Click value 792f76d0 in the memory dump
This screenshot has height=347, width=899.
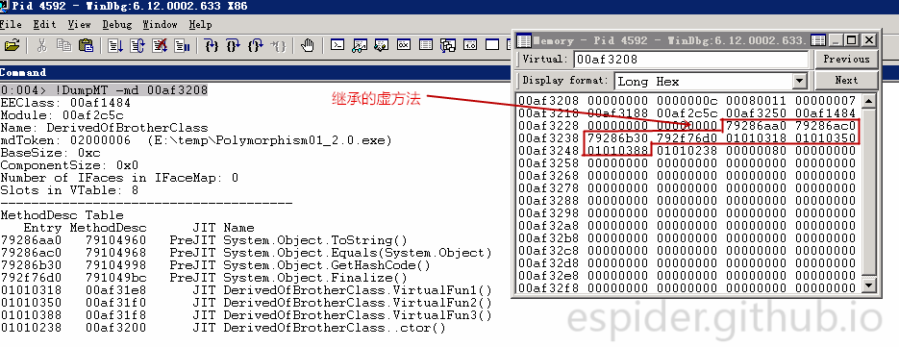pos(687,138)
